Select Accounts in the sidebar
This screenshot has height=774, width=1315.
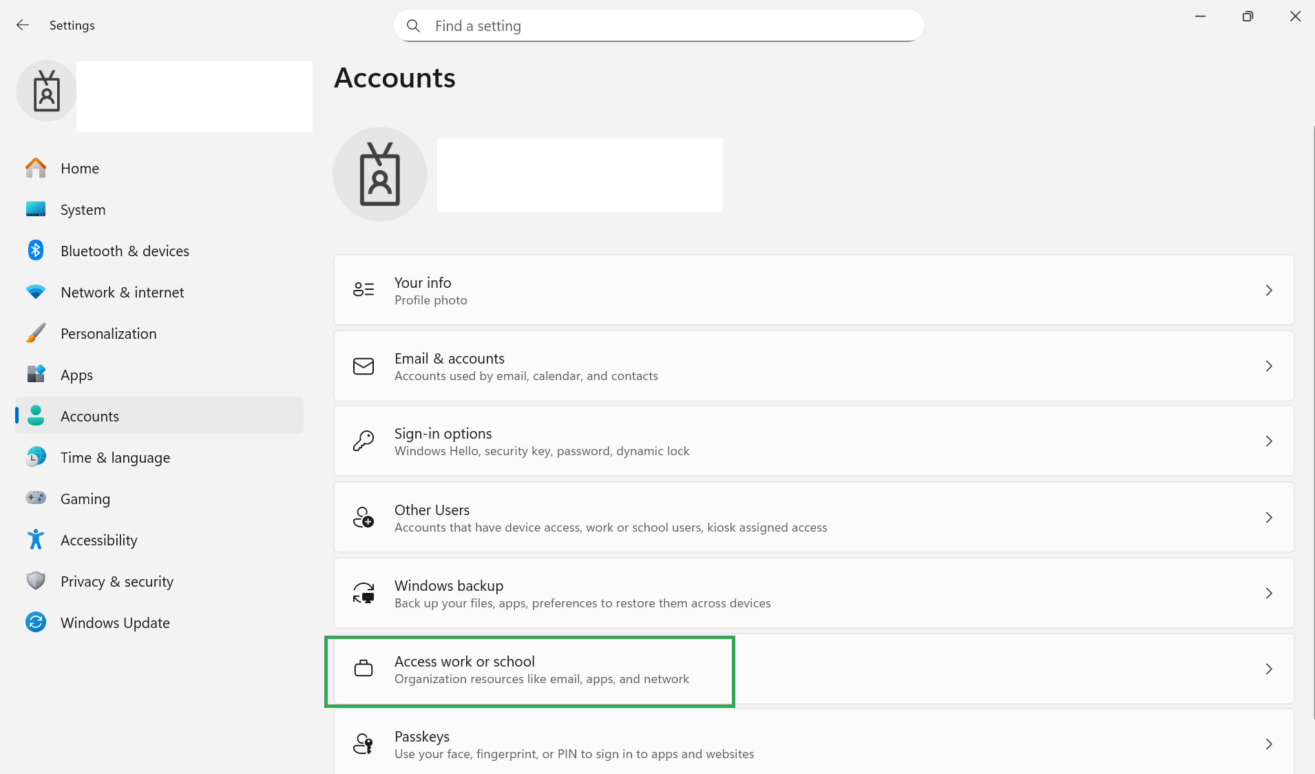pyautogui.click(x=159, y=416)
